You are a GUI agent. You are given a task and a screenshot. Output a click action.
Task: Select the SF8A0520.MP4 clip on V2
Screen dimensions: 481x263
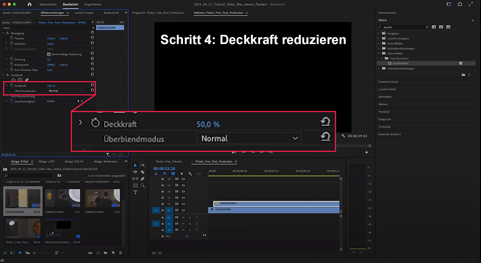pyautogui.click(x=276, y=203)
